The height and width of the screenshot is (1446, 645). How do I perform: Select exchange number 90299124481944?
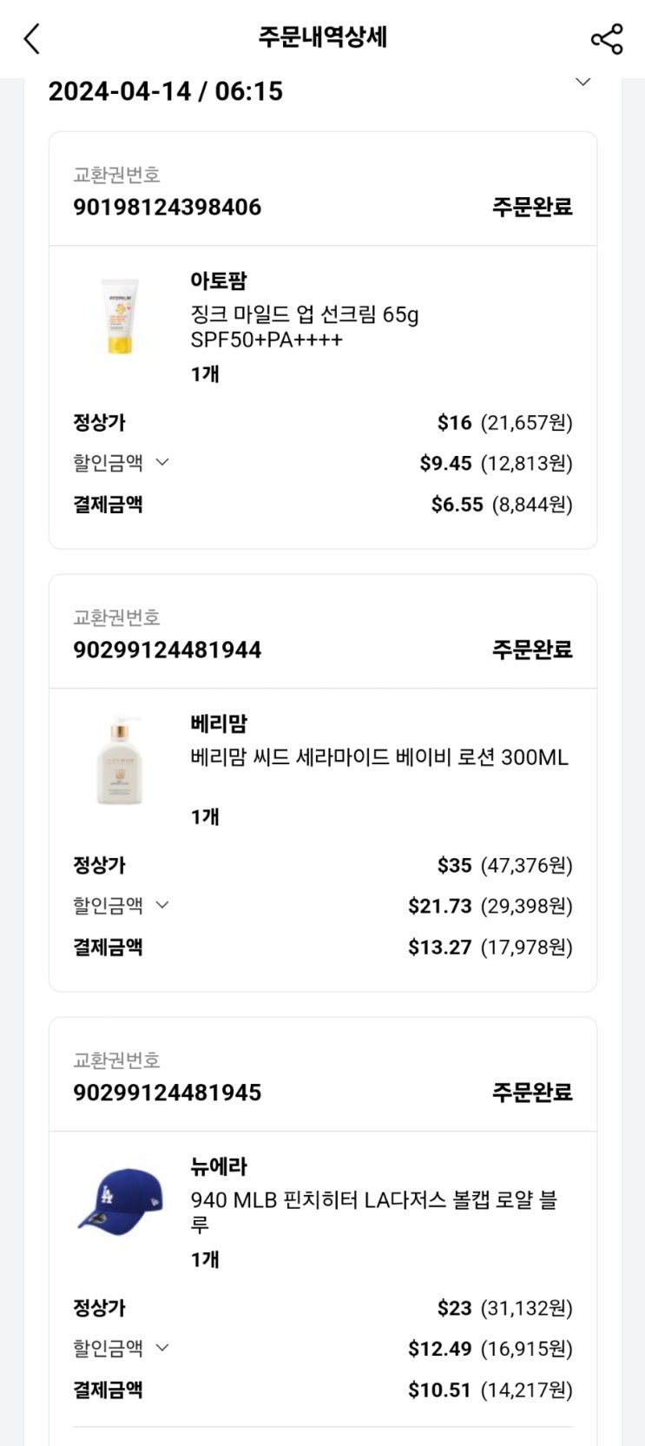tap(167, 650)
